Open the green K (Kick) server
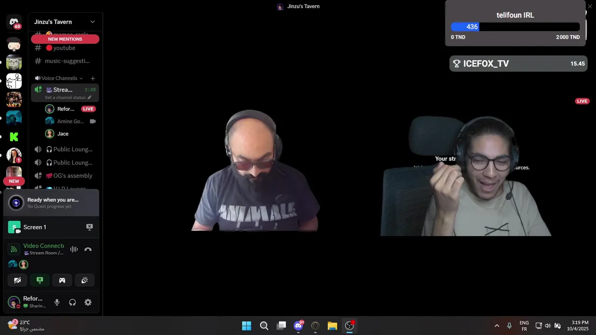Viewport: 596px width, 335px height. coord(14,137)
